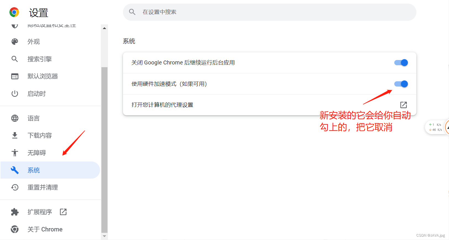Click the sidebar scrollbar up arrow

point(104,28)
